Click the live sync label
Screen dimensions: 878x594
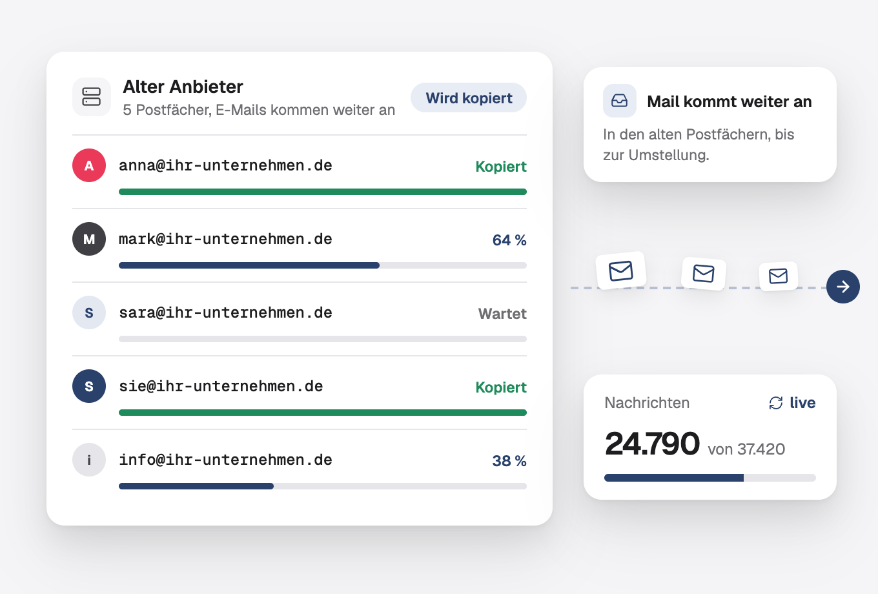tap(802, 403)
